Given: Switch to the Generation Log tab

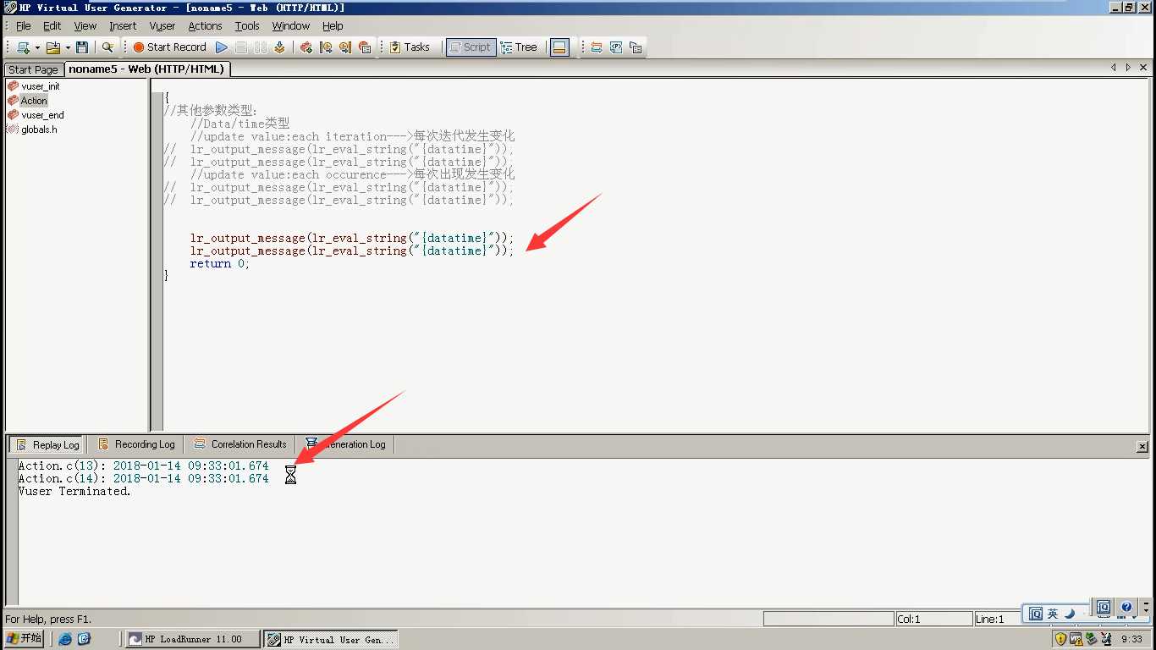Looking at the screenshot, I should (x=346, y=444).
